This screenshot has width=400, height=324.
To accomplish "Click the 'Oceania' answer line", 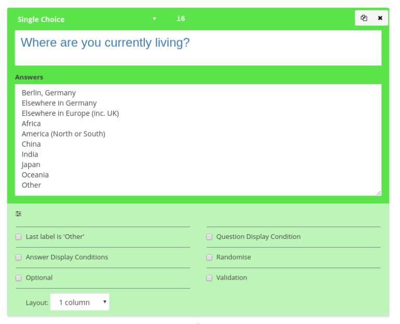I will [x=35, y=175].
